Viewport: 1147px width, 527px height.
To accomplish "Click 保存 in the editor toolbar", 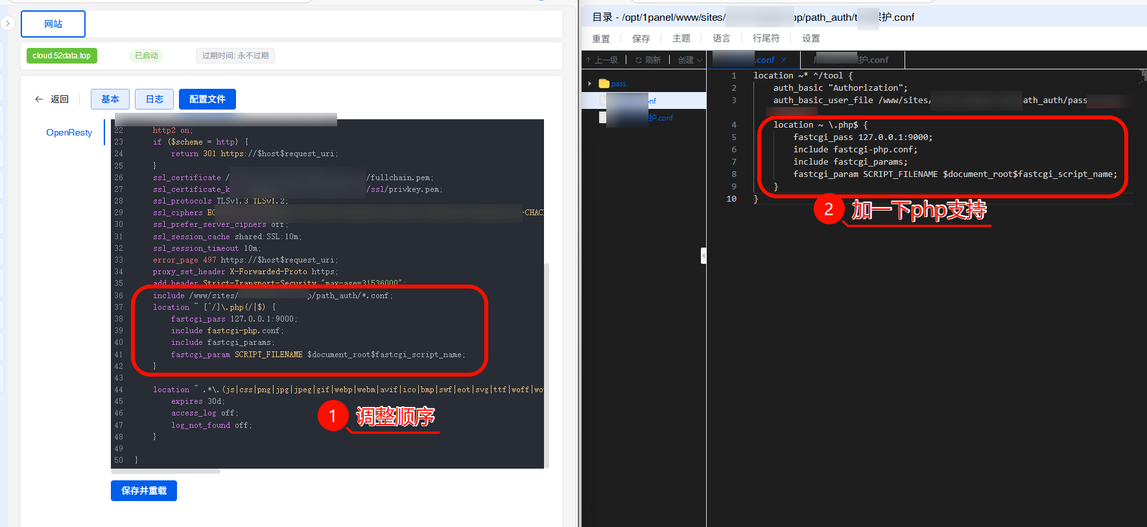I will coord(641,39).
